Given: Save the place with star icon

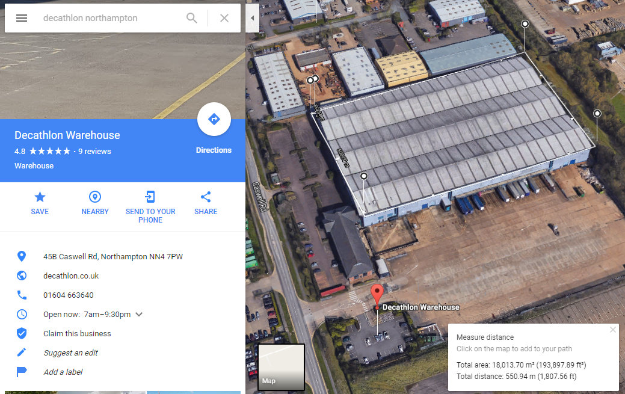Looking at the screenshot, I should 40,203.
